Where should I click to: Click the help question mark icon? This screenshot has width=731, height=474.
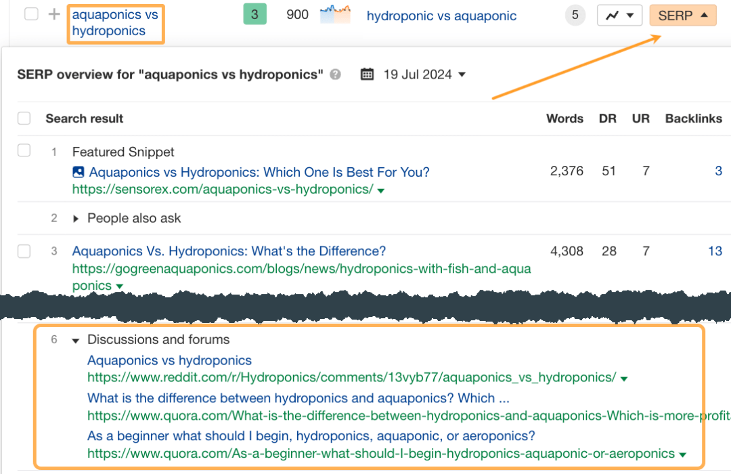pyautogui.click(x=334, y=74)
